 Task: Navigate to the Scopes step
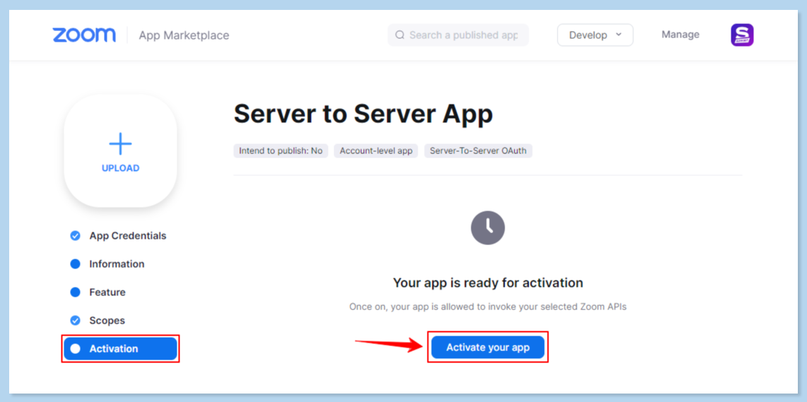pyautogui.click(x=107, y=321)
